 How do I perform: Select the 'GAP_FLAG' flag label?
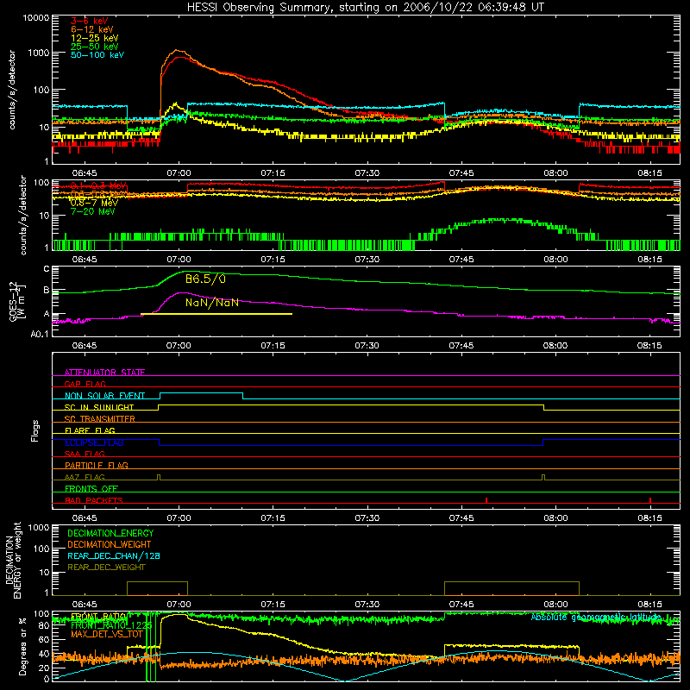(85, 384)
